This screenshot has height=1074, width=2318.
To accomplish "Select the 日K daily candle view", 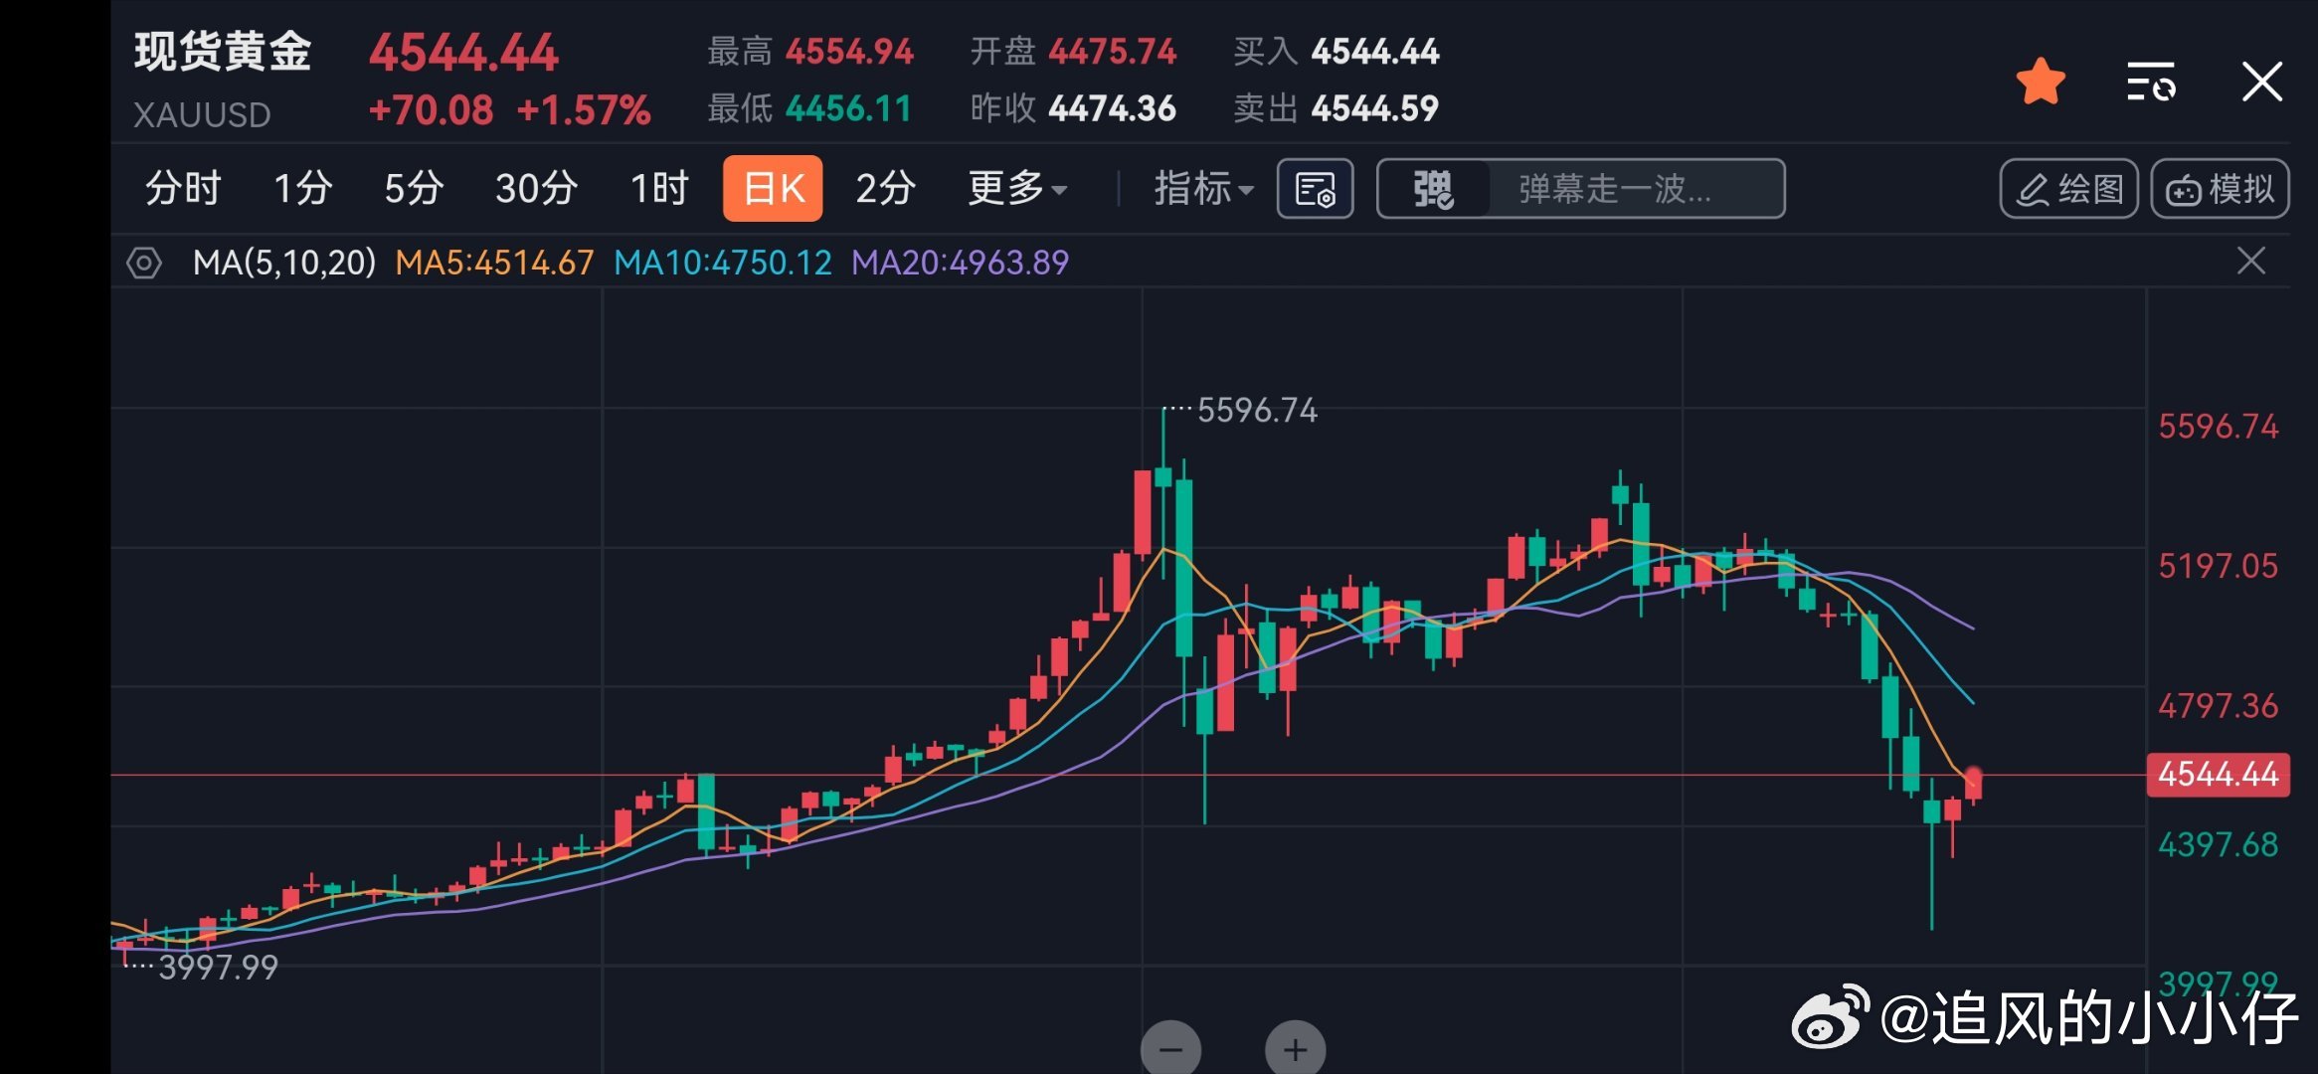I will [772, 187].
